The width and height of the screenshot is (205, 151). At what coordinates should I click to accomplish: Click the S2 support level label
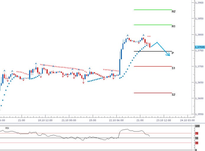[173, 94]
